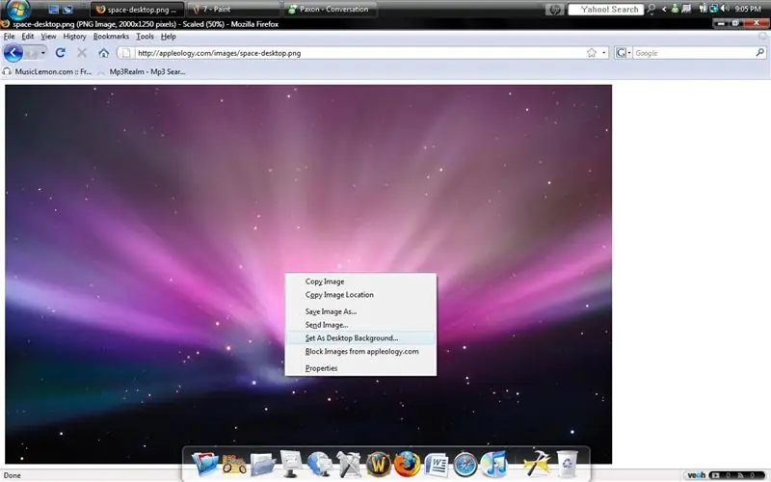The height and width of the screenshot is (482, 771).
Task: Open the back/forward history dropdown arrow
Action: coord(43,53)
